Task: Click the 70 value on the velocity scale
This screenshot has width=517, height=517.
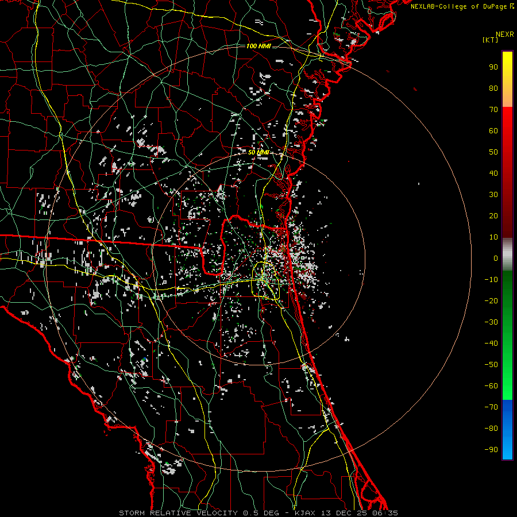Action: [493, 110]
